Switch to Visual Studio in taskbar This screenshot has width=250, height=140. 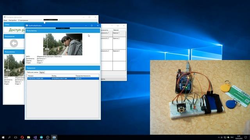pos(35,137)
